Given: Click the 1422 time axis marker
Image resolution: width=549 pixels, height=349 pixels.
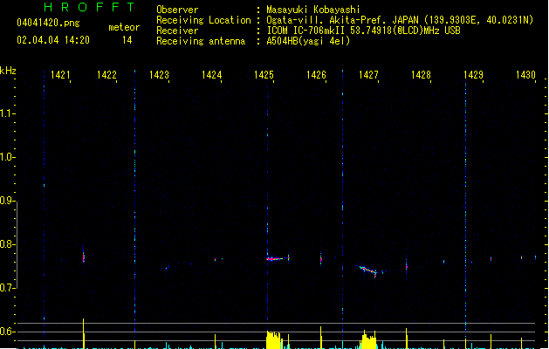Looking at the screenshot, I should [x=106, y=75].
